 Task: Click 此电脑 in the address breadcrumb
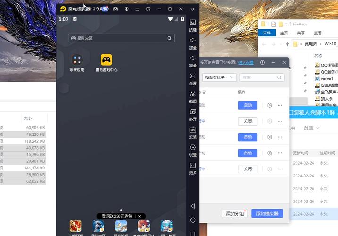(311, 44)
